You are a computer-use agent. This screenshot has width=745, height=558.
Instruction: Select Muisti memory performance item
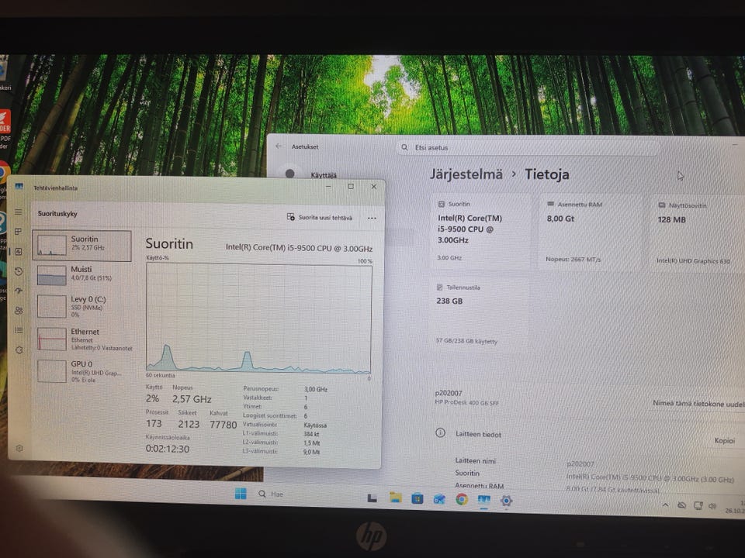[81, 275]
